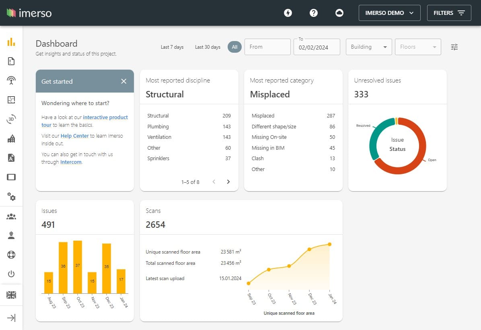Open the buildings sidebar icon

[11, 138]
